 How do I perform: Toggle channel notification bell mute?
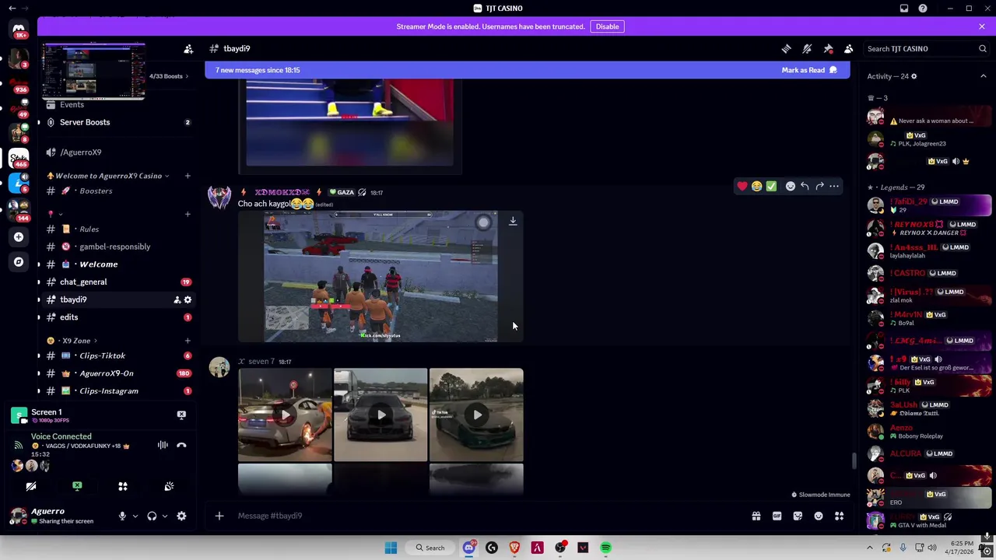807,48
